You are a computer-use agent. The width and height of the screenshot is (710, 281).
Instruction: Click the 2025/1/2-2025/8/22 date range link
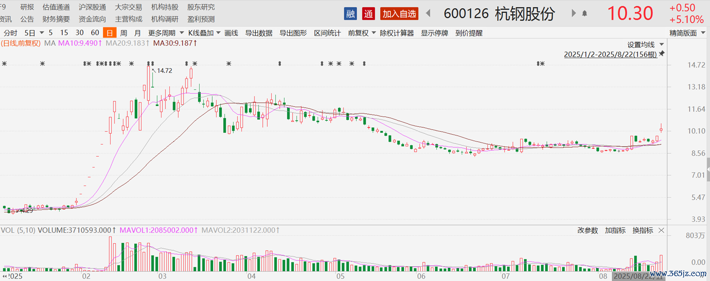pos(610,54)
